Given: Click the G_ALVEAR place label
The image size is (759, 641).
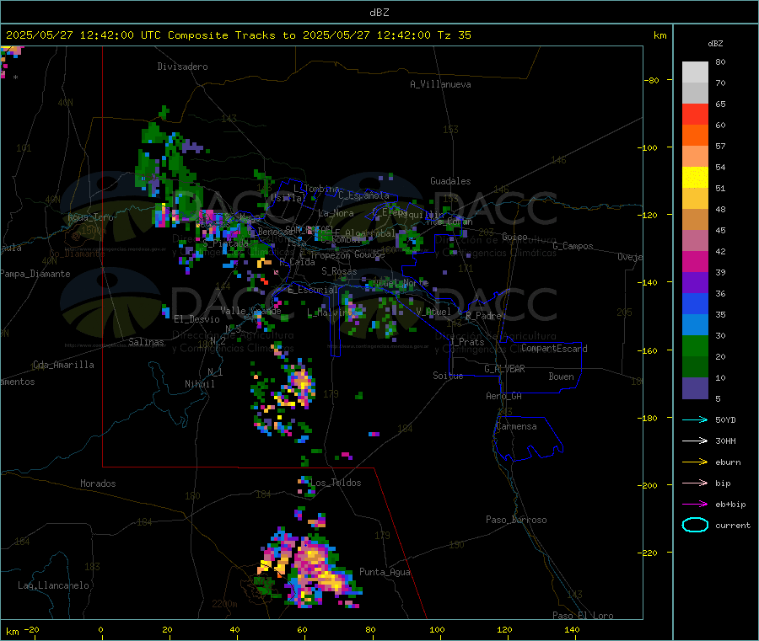Looking at the screenshot, I should [504, 369].
